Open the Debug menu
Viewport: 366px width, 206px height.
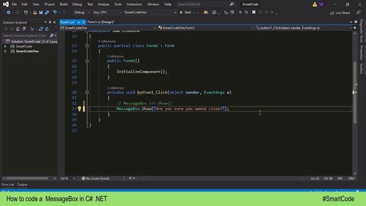[77, 4]
